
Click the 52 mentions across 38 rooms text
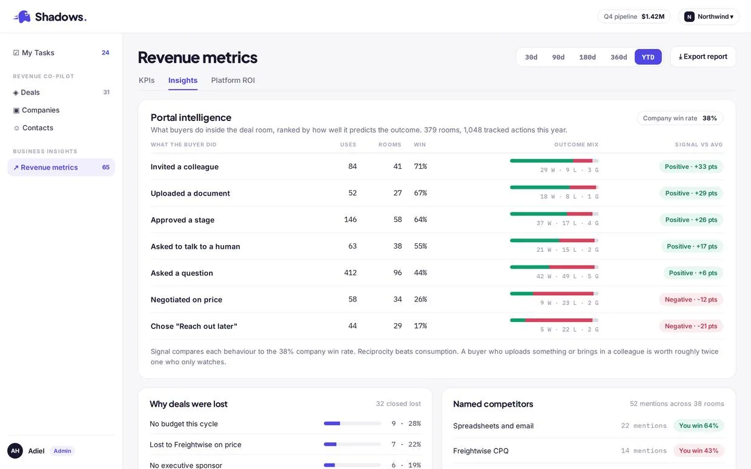point(677,404)
